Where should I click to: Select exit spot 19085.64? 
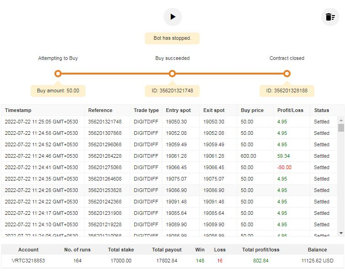[x=214, y=213]
